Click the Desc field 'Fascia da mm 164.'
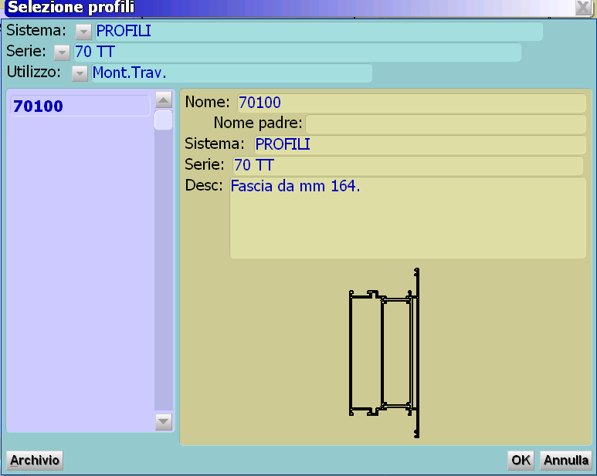The image size is (597, 476). pos(408,218)
